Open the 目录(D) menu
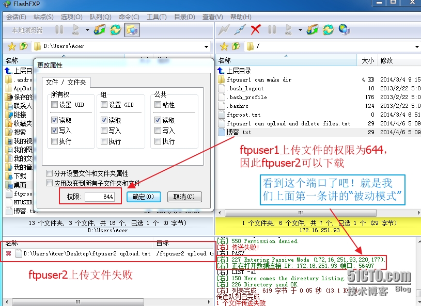 [184, 17]
